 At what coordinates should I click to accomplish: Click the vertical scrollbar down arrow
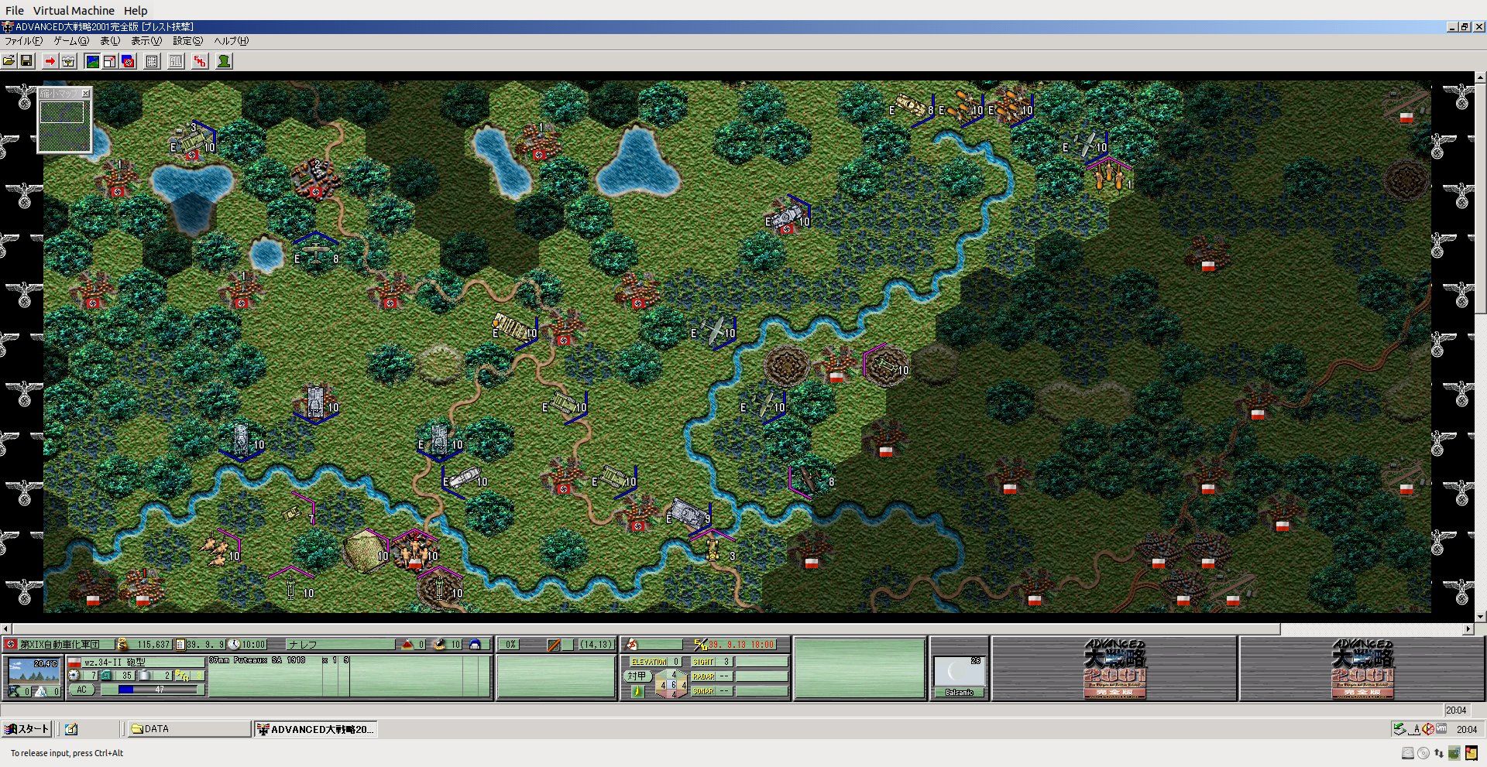pyautogui.click(x=1481, y=617)
